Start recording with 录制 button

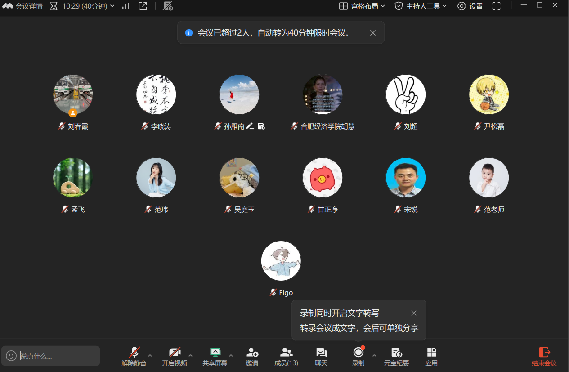pos(358,353)
